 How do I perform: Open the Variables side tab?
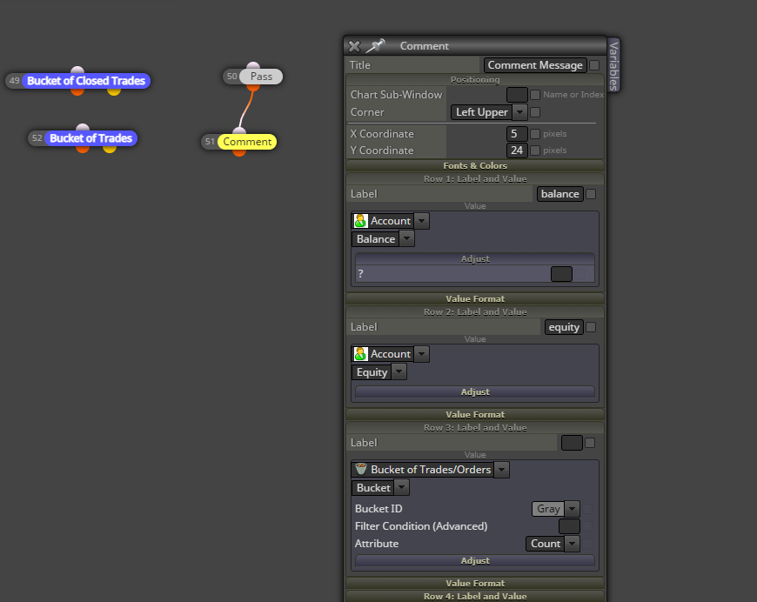pyautogui.click(x=613, y=65)
